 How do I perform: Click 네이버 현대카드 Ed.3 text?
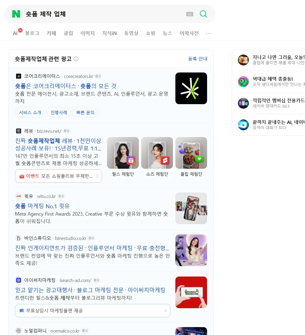click(271, 106)
